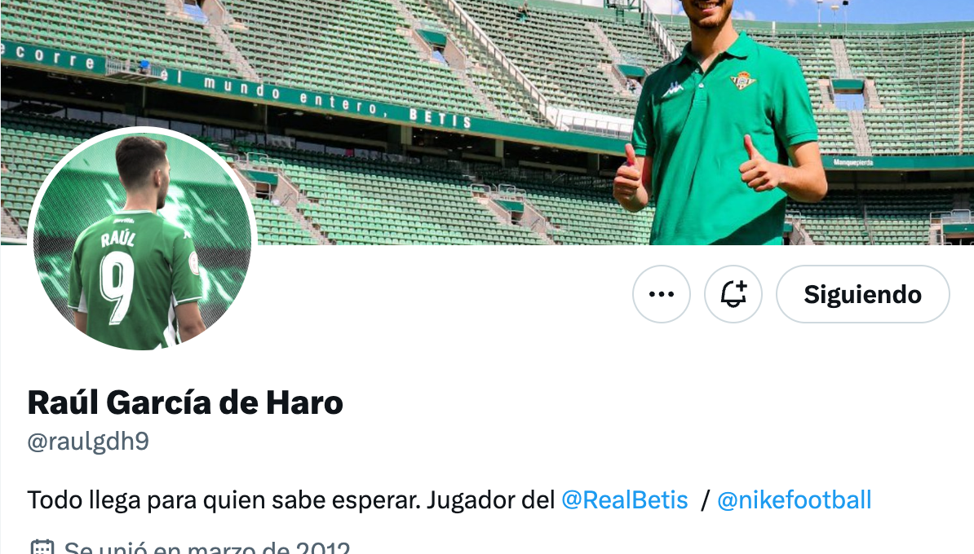Click the calendar icon beside join date
974x554 pixels.
[42, 548]
